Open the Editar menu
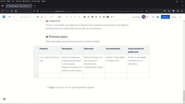 point(9,1)
